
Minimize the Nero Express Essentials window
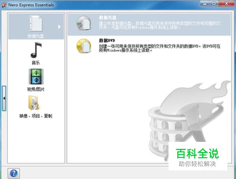tap(205, 4)
